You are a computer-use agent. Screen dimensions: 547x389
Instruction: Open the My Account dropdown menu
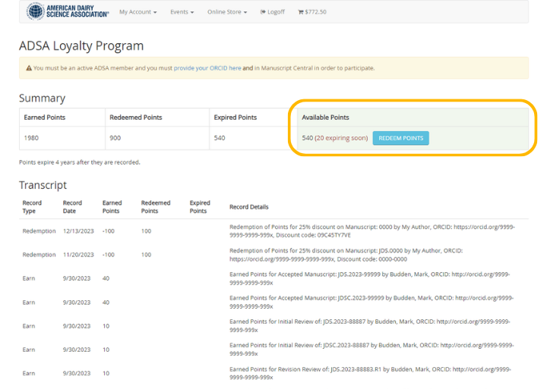click(x=138, y=12)
